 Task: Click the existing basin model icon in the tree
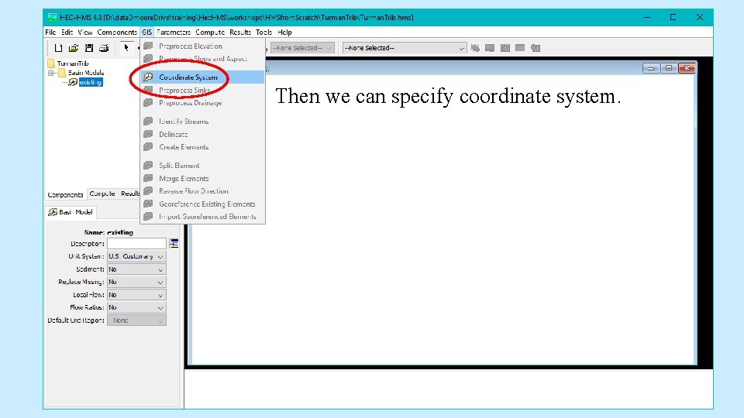click(x=73, y=82)
